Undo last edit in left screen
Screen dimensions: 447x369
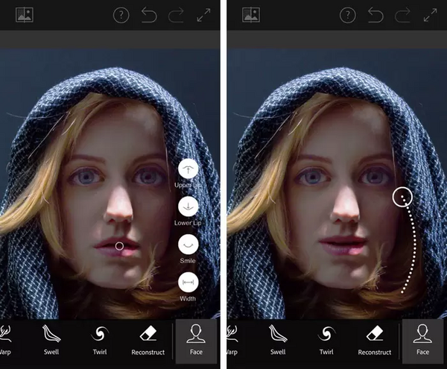pyautogui.click(x=149, y=15)
